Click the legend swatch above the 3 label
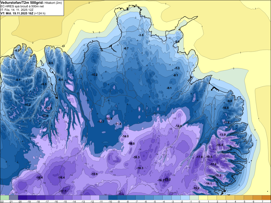Screen dimensions: 271x203 230,198
